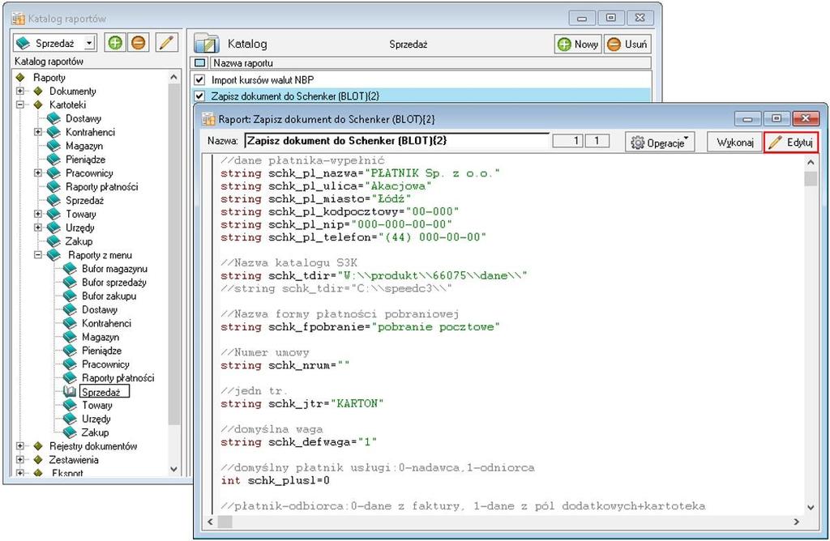This screenshot has width=830, height=541.
Task: Click the catalog tree vertical scroll thumb
Action: tap(173, 253)
